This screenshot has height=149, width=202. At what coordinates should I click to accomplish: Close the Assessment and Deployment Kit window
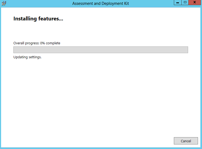pyautogui.click(x=194, y=2)
